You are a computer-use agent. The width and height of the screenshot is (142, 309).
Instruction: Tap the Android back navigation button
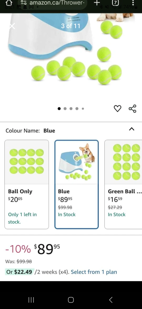pyautogui.click(x=111, y=300)
